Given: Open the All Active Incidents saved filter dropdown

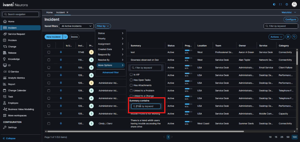Looking at the screenshot, I should [x=76, y=26].
